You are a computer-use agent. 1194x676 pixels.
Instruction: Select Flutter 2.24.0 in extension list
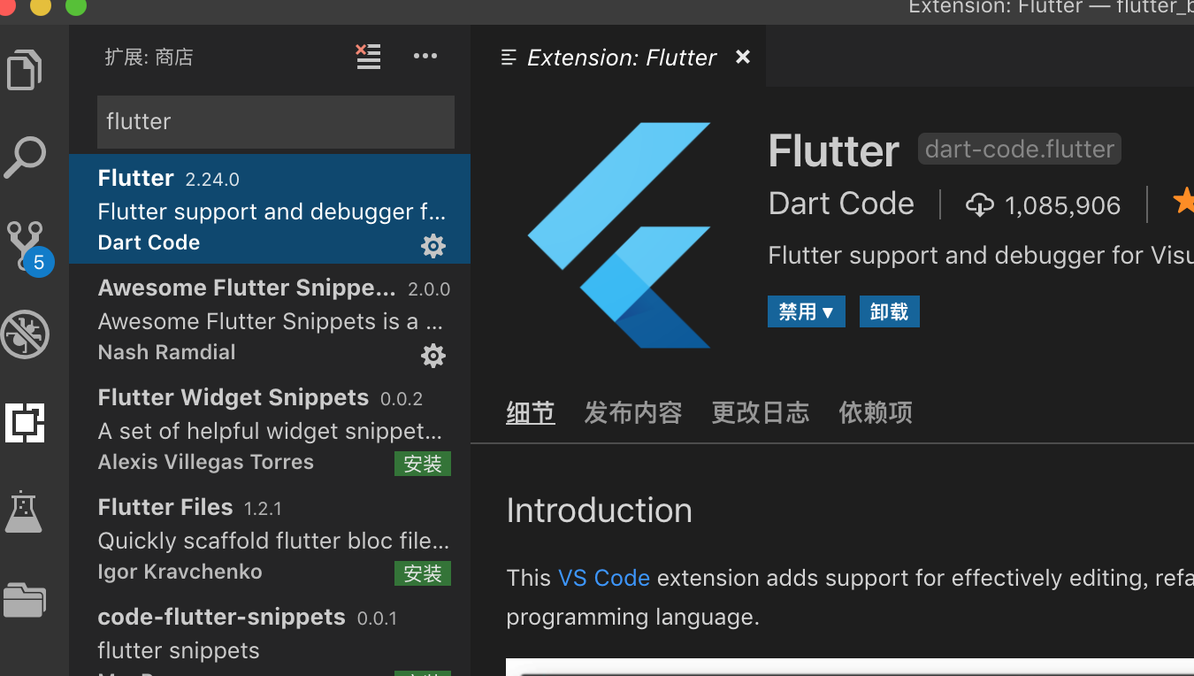tap(270, 209)
